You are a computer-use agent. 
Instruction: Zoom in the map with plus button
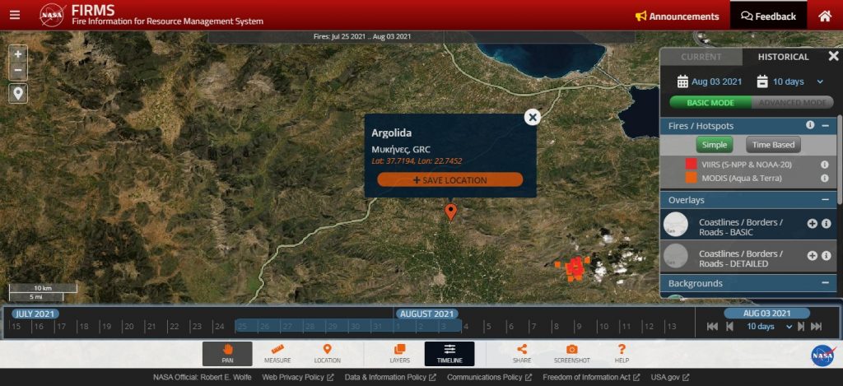pyautogui.click(x=18, y=53)
